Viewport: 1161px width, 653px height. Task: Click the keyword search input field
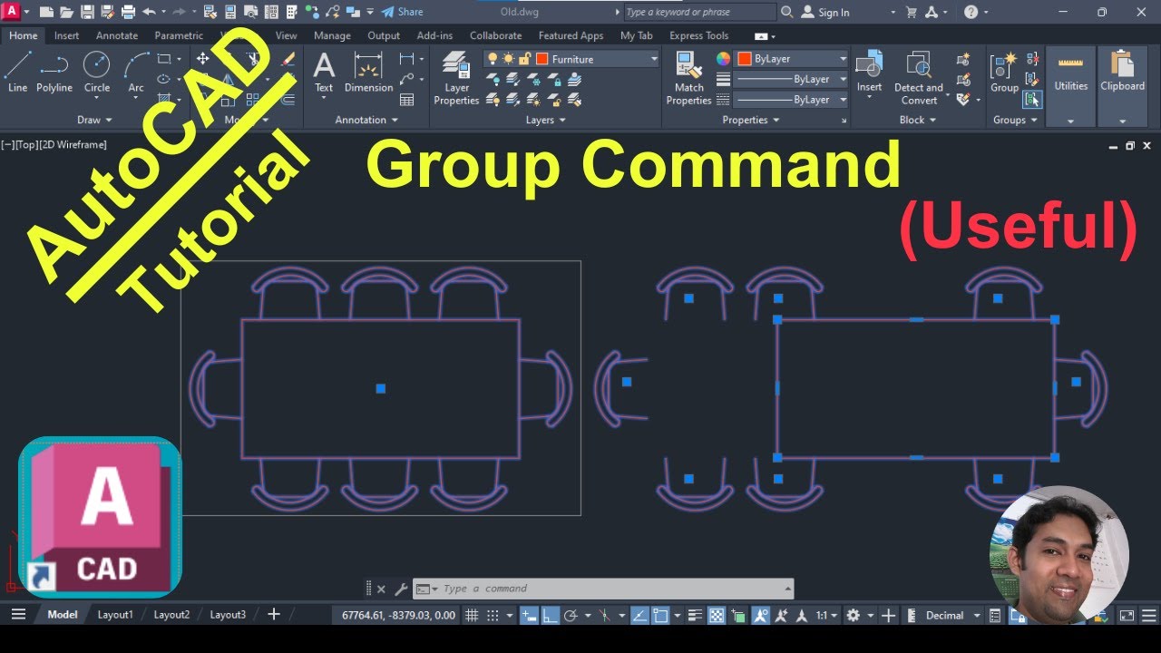tap(700, 12)
